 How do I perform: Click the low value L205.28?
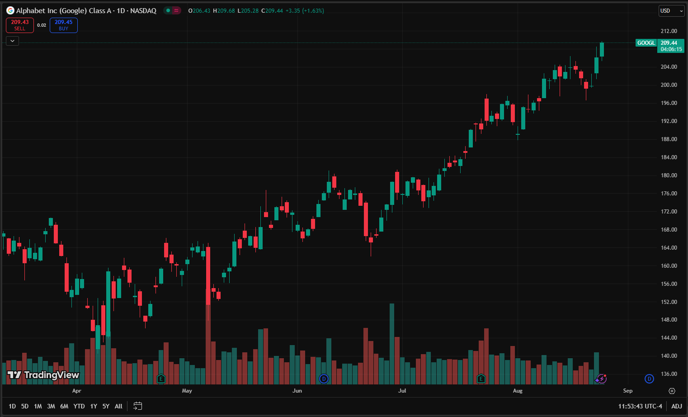click(248, 10)
